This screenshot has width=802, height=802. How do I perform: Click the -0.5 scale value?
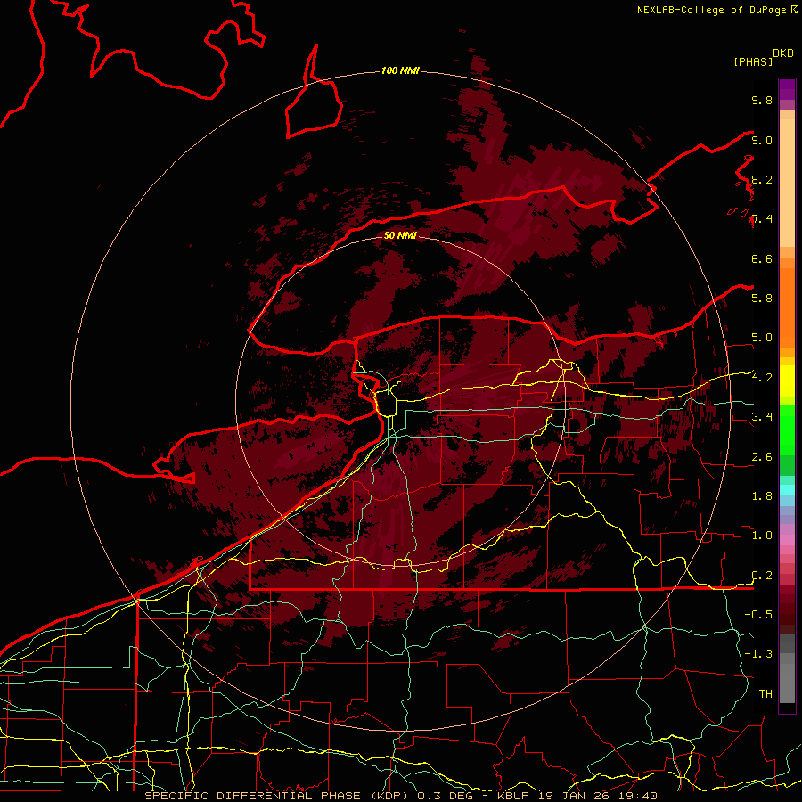pos(758,614)
